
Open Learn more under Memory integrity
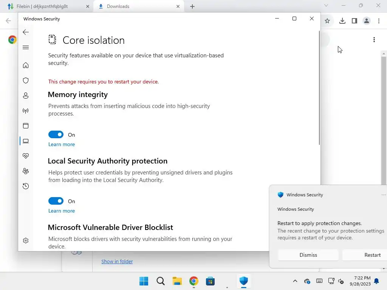62,145
